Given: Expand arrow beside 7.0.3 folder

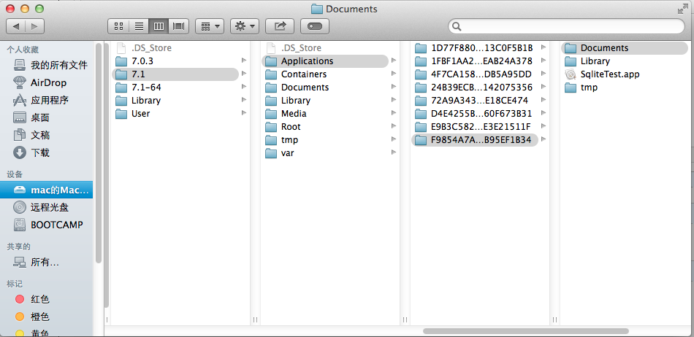Looking at the screenshot, I should pos(244,61).
